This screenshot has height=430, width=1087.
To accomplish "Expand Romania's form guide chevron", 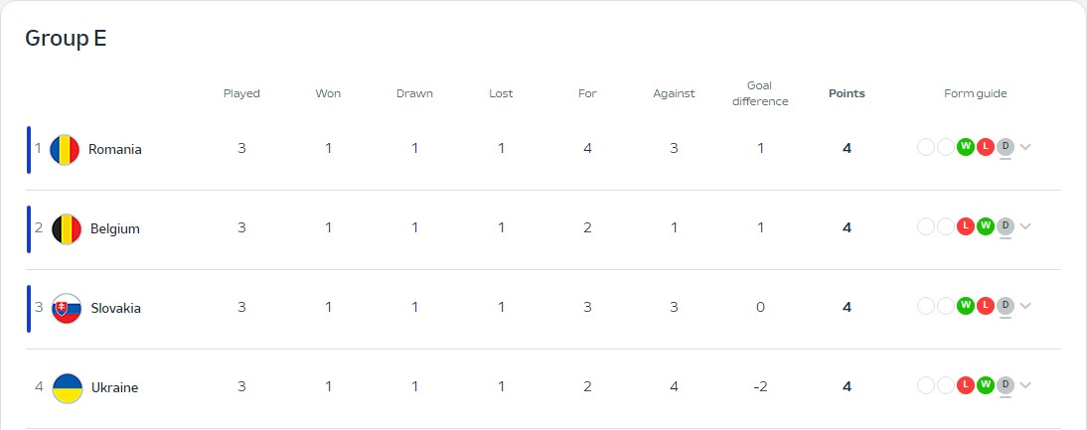I will pyautogui.click(x=1025, y=147).
